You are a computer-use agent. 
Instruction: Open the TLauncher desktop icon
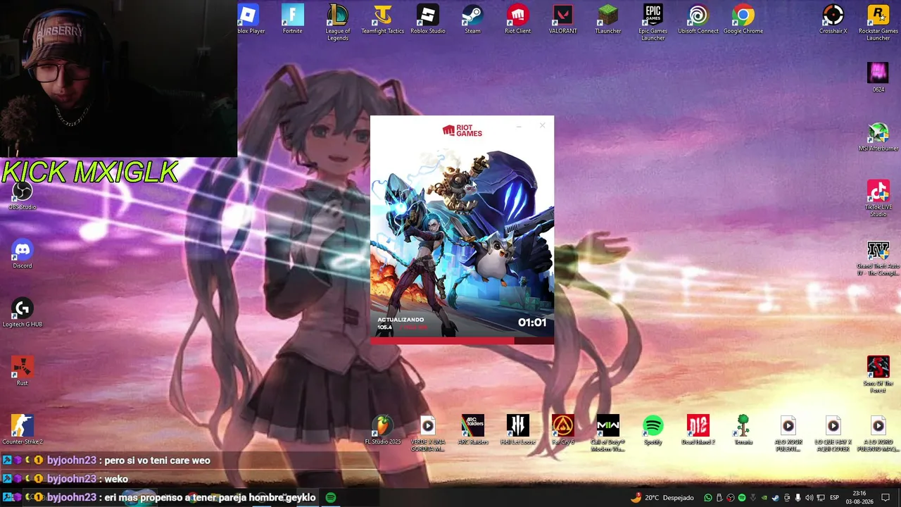click(607, 19)
